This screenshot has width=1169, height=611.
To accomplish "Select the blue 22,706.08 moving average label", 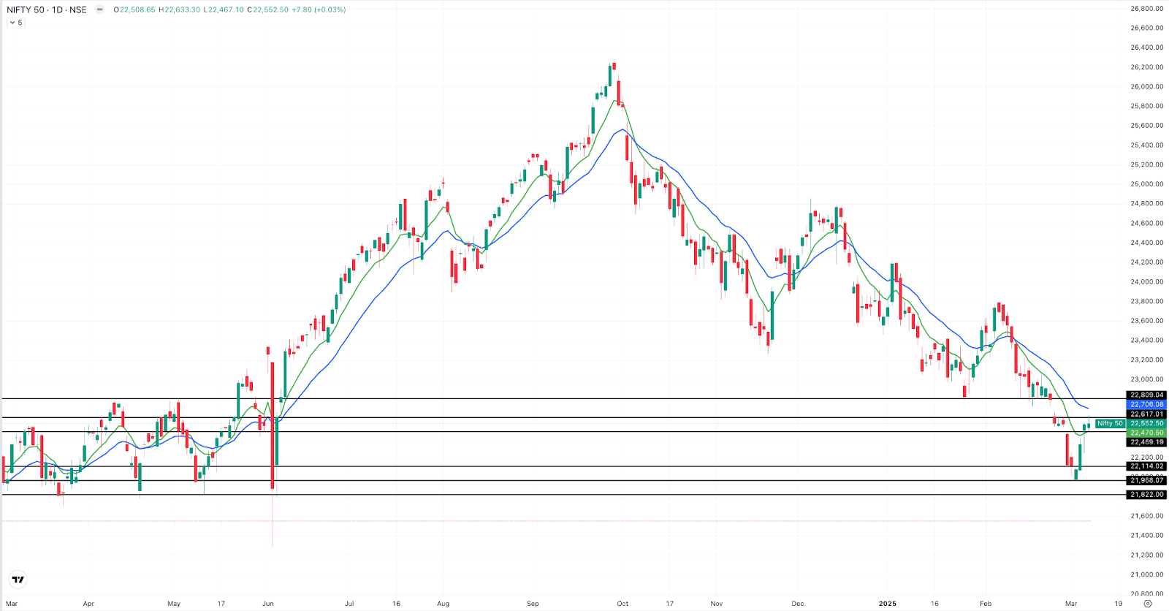I will click(1146, 404).
